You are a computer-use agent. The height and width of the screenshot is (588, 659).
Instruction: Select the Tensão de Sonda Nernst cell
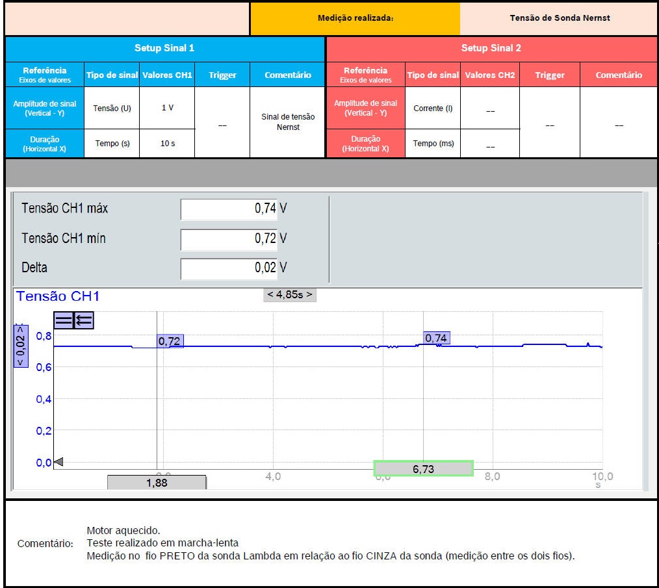(x=560, y=18)
